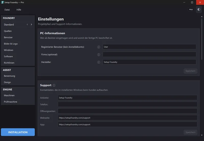Toggle the dark/light theme icon

(199, 9)
